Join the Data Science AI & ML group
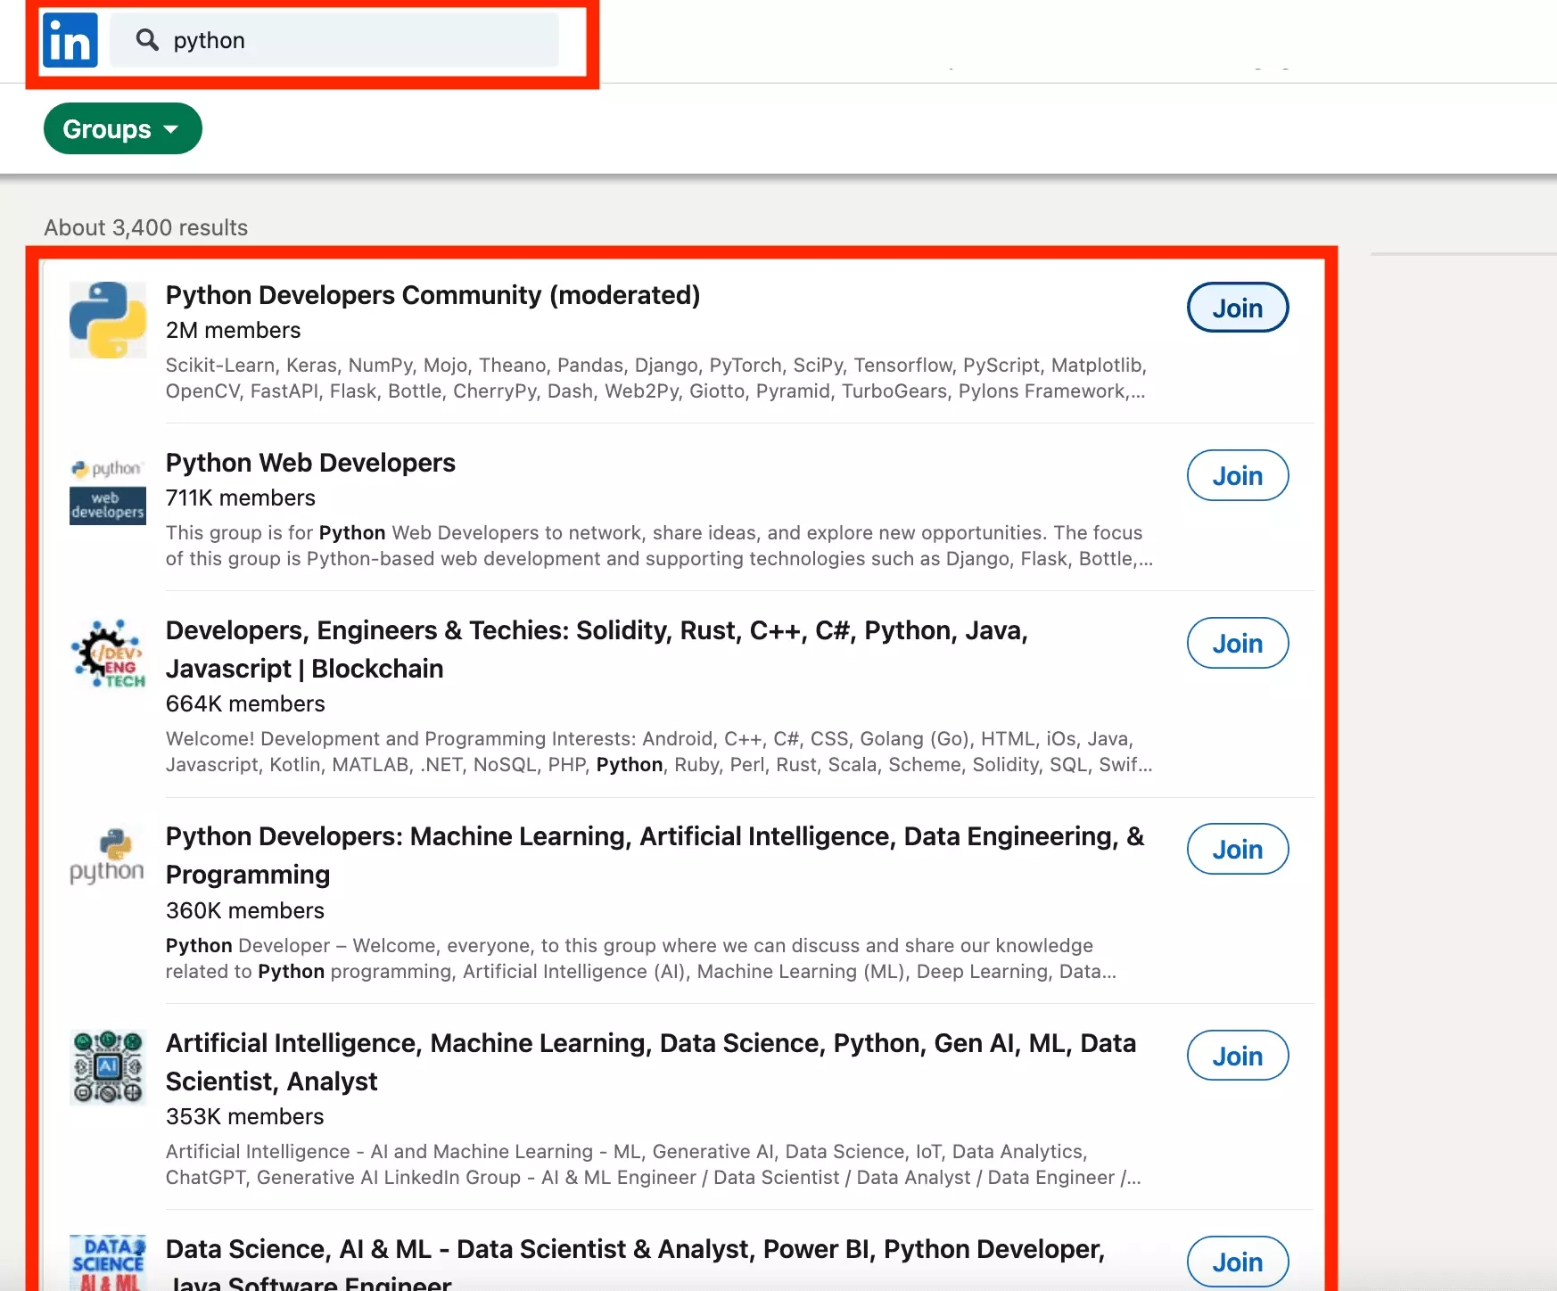1557x1291 pixels. 1237,1262
